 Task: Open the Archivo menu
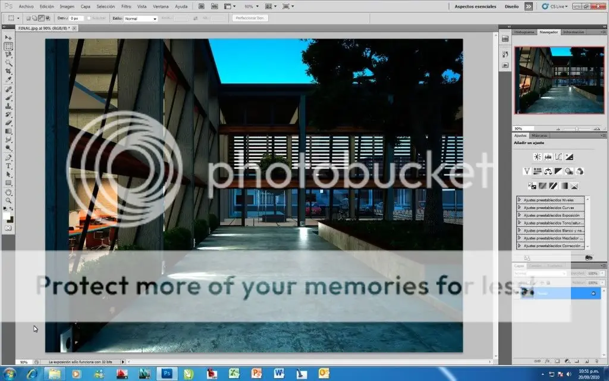pos(26,6)
